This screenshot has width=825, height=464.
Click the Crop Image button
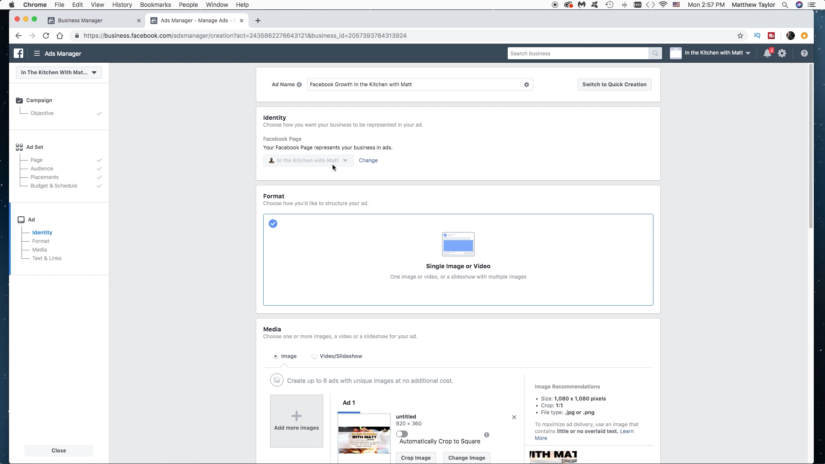point(416,458)
